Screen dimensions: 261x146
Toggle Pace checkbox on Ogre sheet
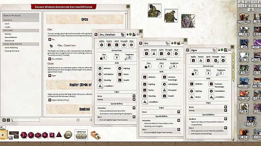click(x=193, y=74)
